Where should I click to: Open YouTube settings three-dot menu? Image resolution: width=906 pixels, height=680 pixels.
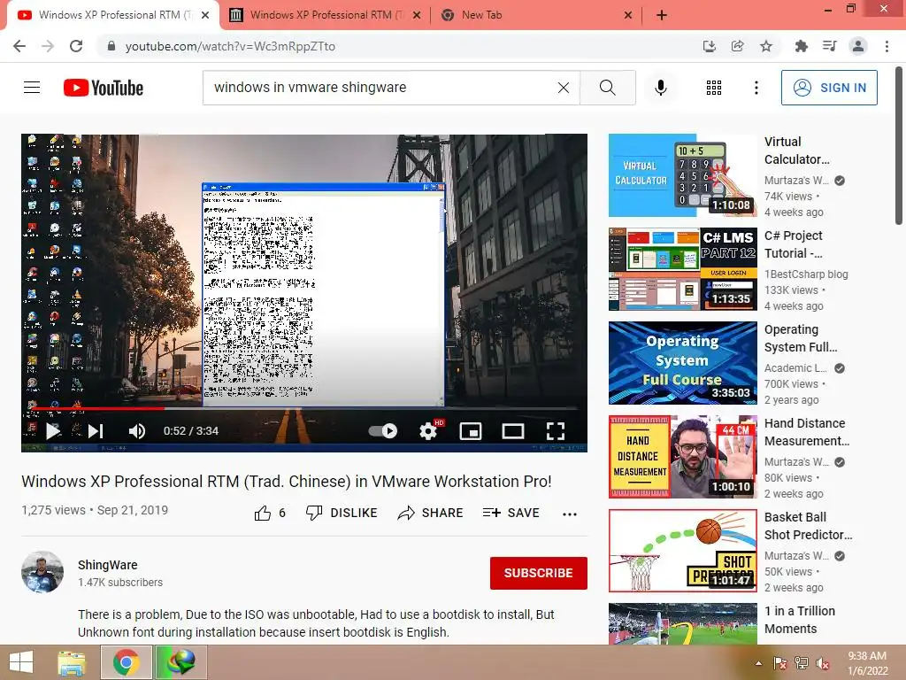(x=756, y=88)
